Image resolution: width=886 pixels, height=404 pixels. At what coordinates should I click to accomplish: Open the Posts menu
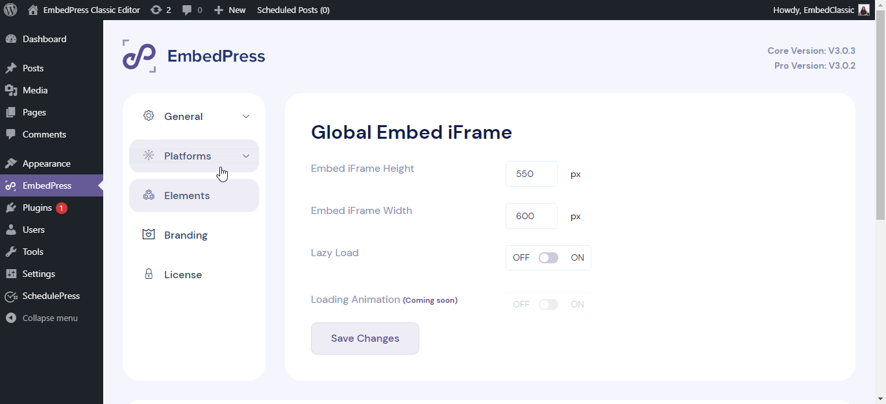pos(51,68)
